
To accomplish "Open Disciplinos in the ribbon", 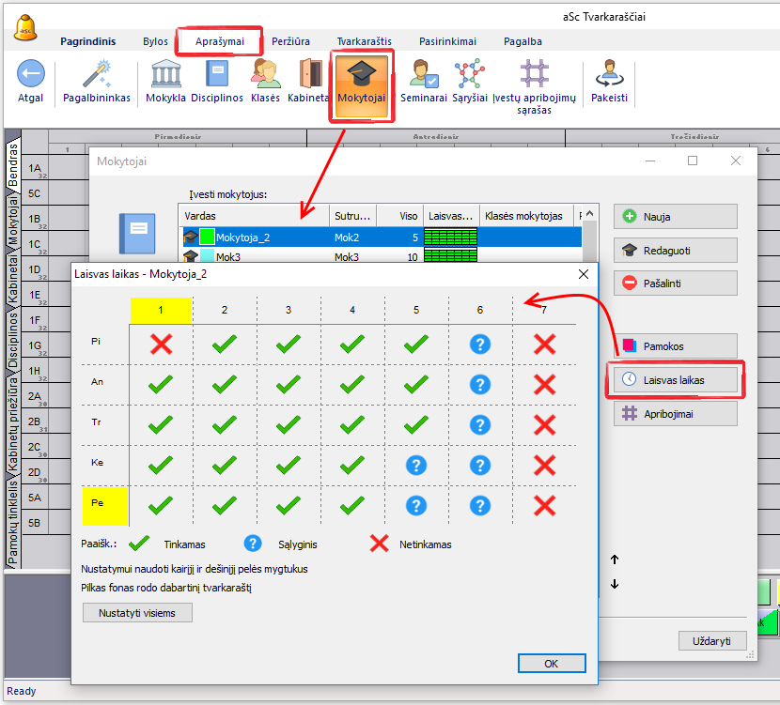I will coord(217,75).
